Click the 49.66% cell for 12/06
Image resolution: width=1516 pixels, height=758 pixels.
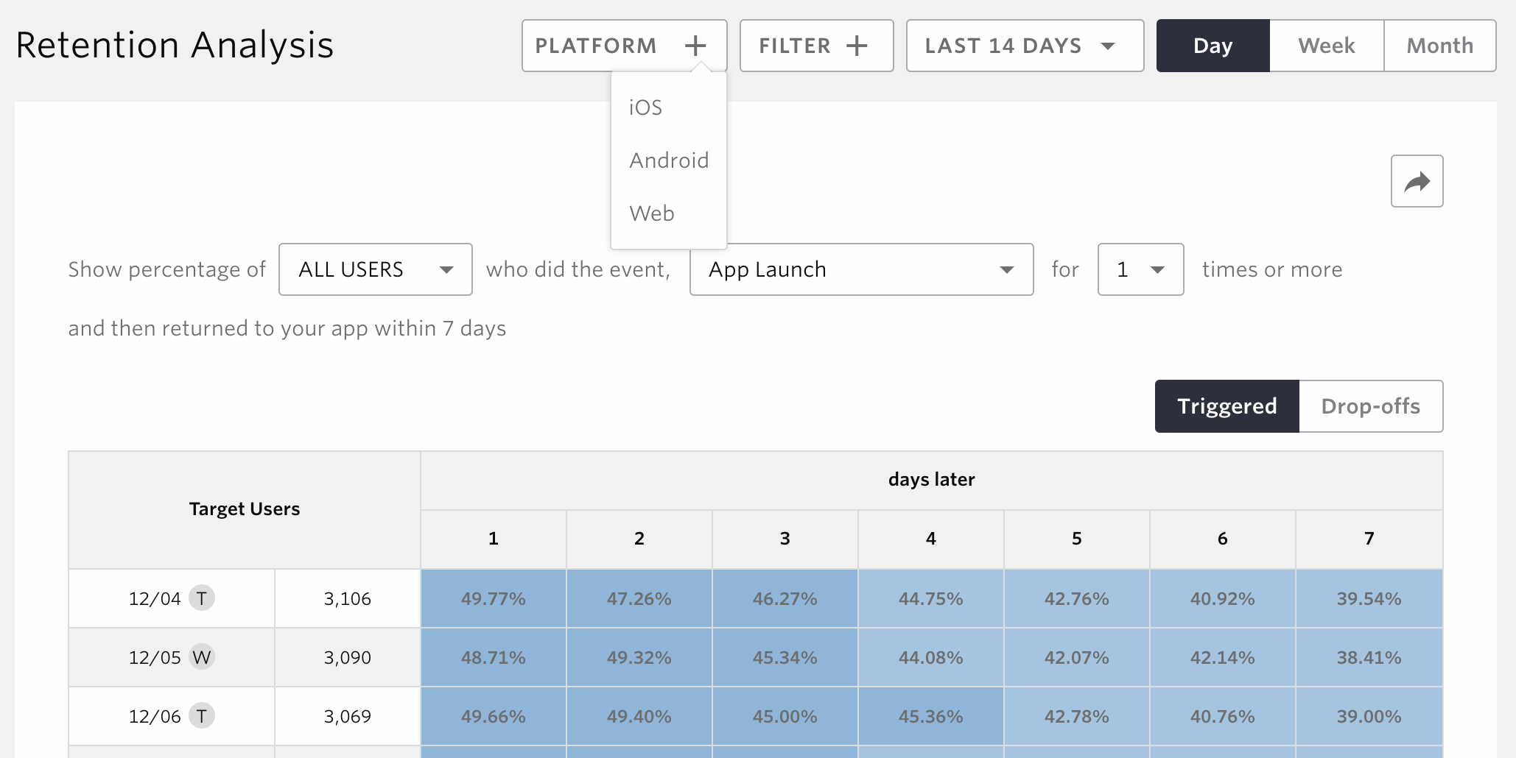pyautogui.click(x=494, y=716)
